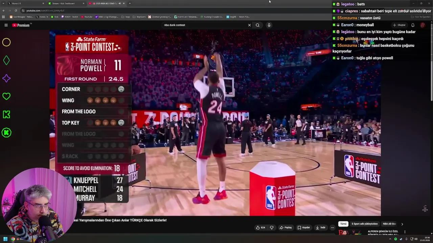Image resolution: width=433 pixels, height=243 pixels.
Task: Select the NBA All-Star filter chip
Action: coord(389,224)
